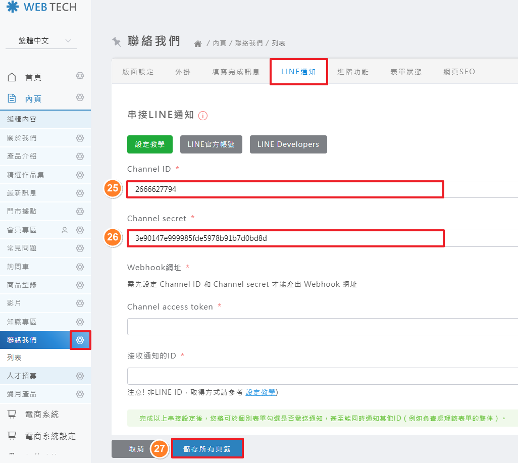Focus the Channel ID input field
The image size is (518, 463).
[285, 189]
